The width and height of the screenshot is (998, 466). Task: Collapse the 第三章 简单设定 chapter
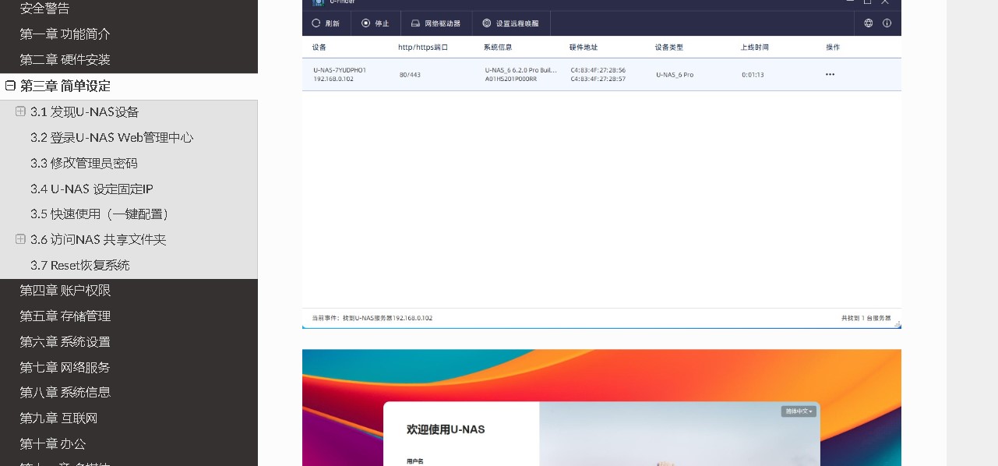click(10, 86)
